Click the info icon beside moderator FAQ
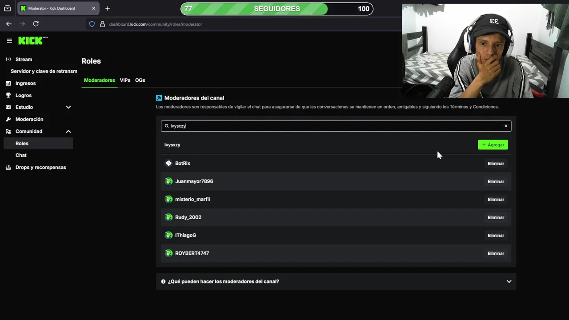 tap(163, 281)
